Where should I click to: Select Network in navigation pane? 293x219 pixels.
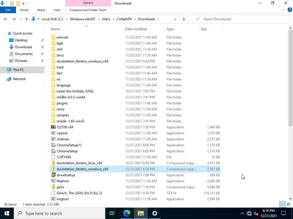(19, 79)
